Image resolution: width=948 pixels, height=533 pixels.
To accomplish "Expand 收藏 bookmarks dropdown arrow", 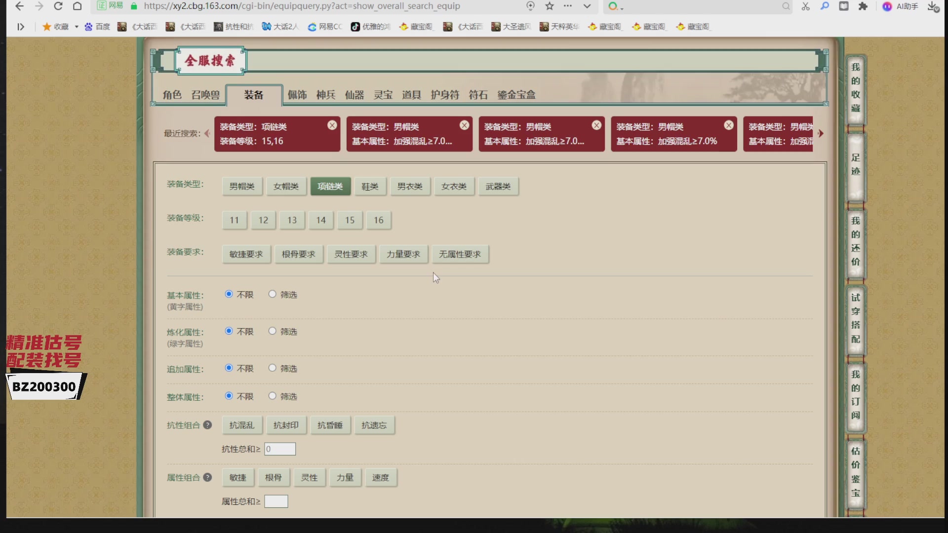I will pyautogui.click(x=77, y=27).
